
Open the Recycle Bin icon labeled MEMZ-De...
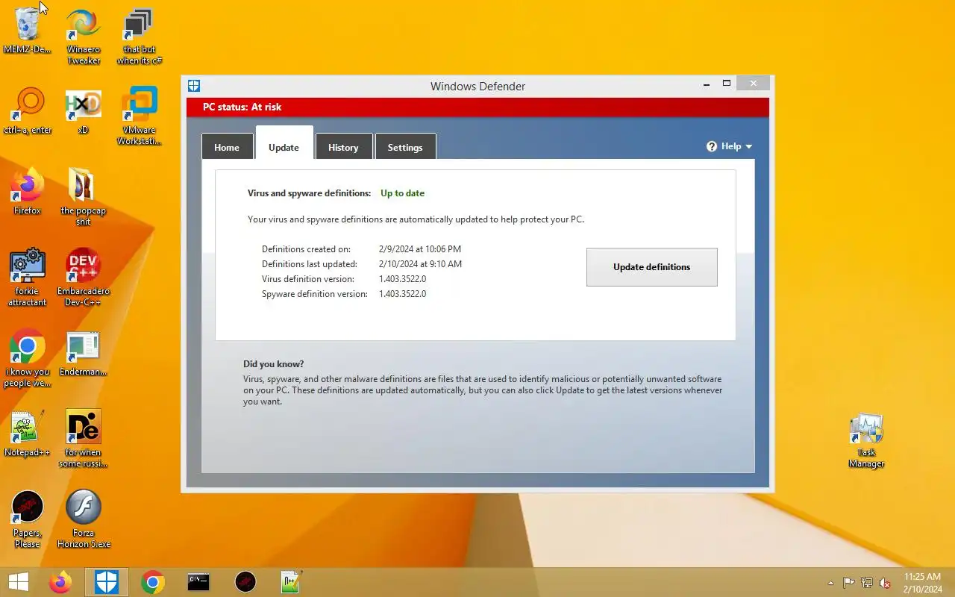28,30
